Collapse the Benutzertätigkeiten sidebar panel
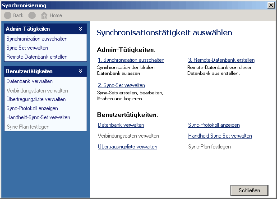The width and height of the screenshot is (277, 199). click(x=80, y=71)
